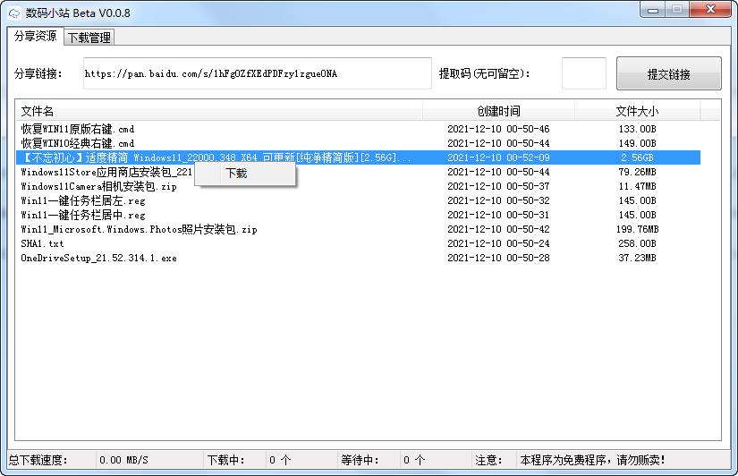
Task: Sort by the 文件名 column header
Action: point(219,111)
